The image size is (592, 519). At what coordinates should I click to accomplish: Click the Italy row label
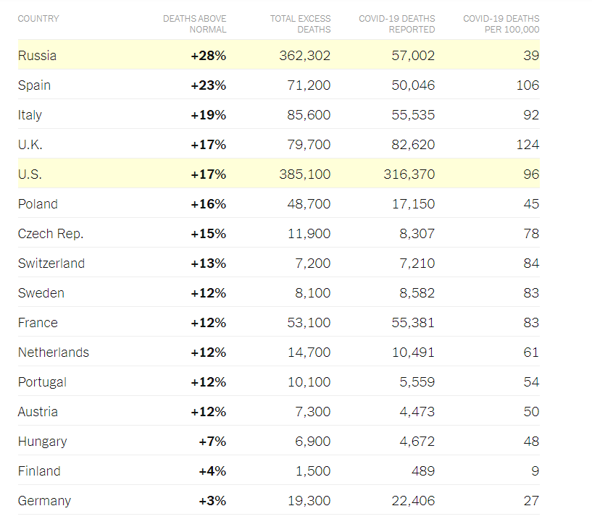[30, 115]
